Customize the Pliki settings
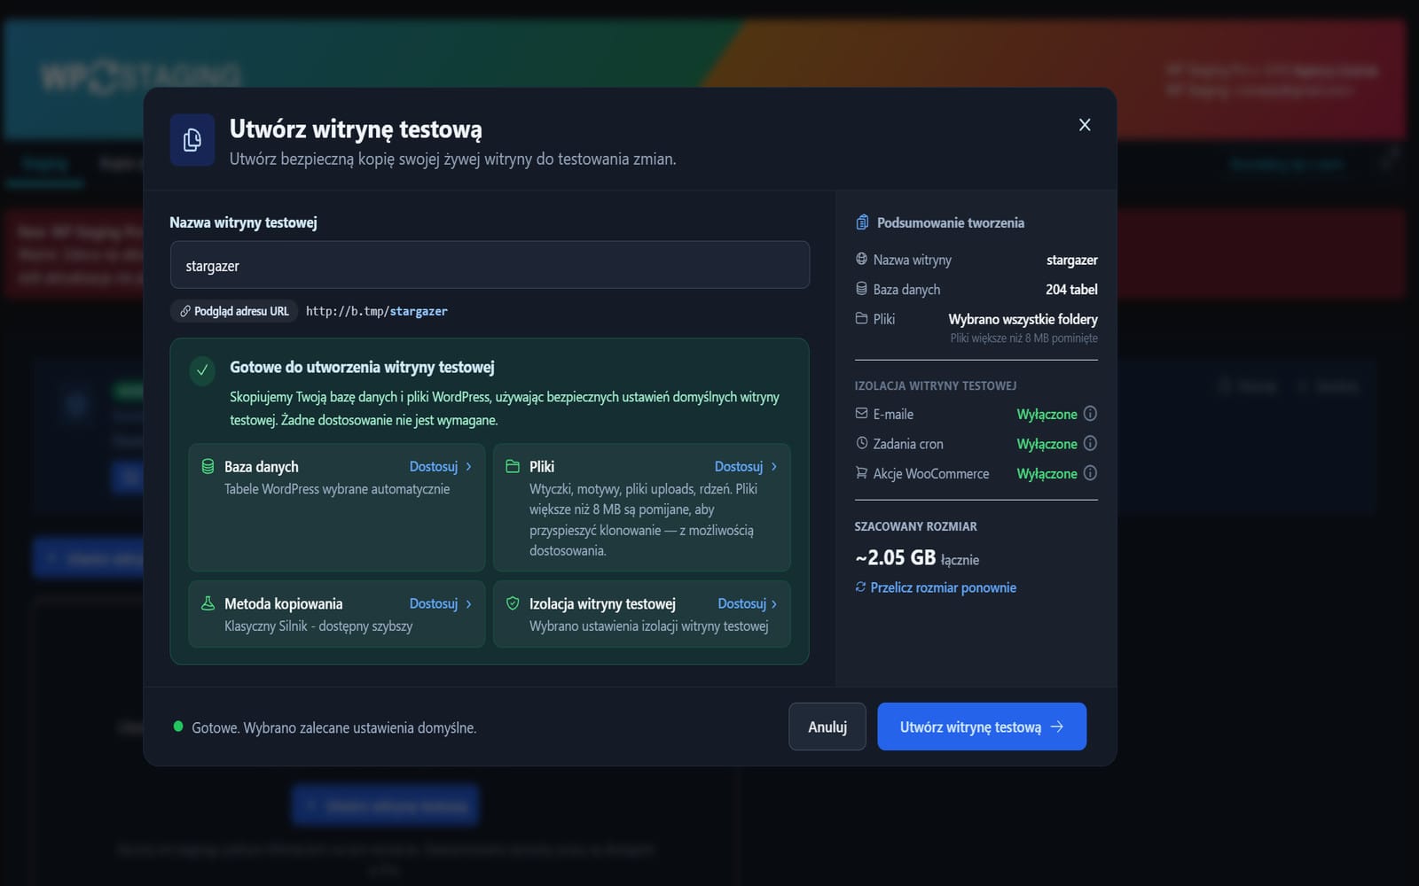 tap(739, 466)
